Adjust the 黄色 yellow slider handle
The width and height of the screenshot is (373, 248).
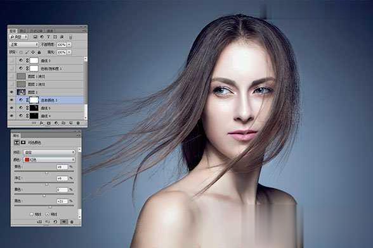44,195
